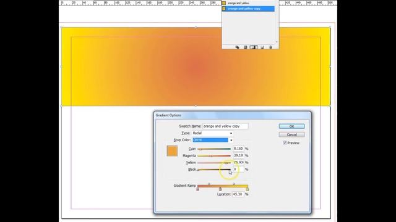Screen dimensions: 396x222
Task: Click the Gradient Options title bar
Action: pyautogui.click(x=233, y=115)
